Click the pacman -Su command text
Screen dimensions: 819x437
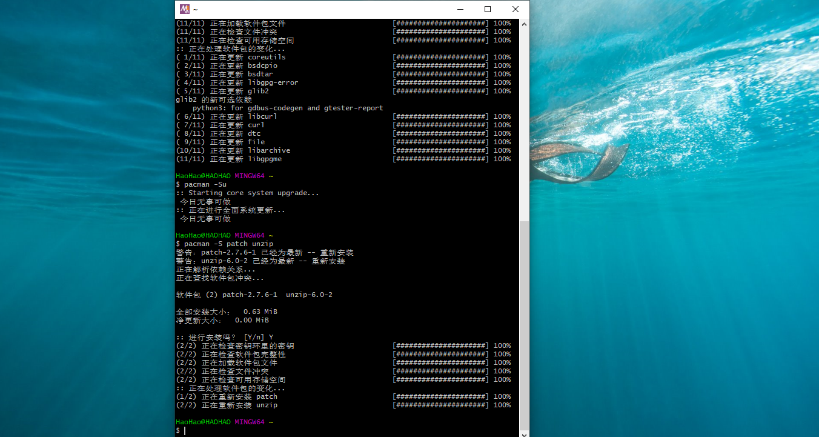tap(206, 184)
